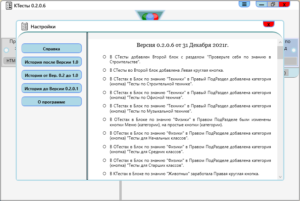The height and width of the screenshot is (201, 300).
Task: Click the vertical scrollbar thumb
Action: 280,52
